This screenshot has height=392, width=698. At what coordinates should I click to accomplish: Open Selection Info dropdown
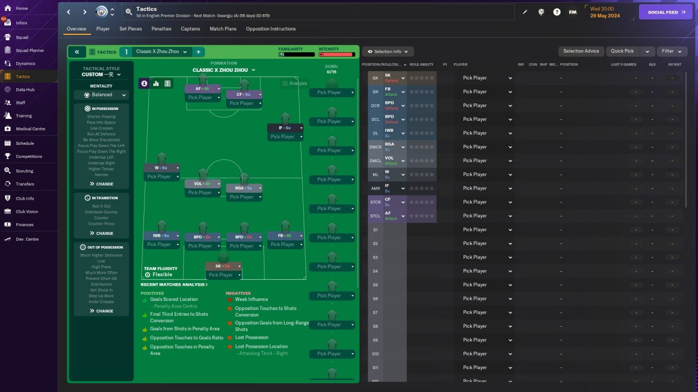click(x=388, y=51)
